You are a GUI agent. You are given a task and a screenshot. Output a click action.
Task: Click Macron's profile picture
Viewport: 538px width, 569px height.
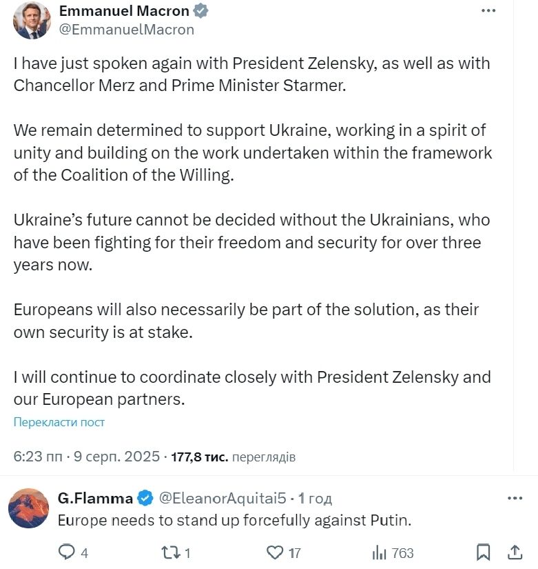31,20
